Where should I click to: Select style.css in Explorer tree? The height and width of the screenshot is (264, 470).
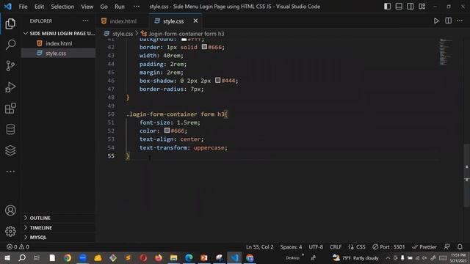point(59,54)
